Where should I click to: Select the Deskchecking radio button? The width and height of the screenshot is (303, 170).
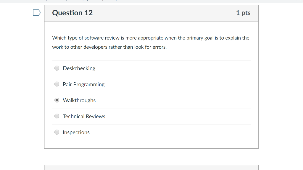click(57, 68)
